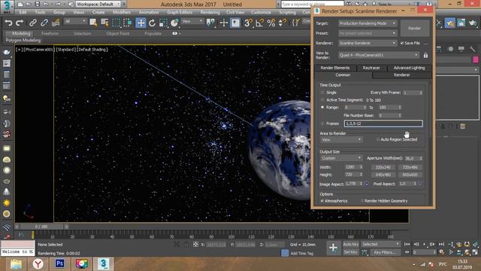This screenshot has width=481, height=271.
Task: Open the selection filter All dropdown
Action: (x=75, y=21)
